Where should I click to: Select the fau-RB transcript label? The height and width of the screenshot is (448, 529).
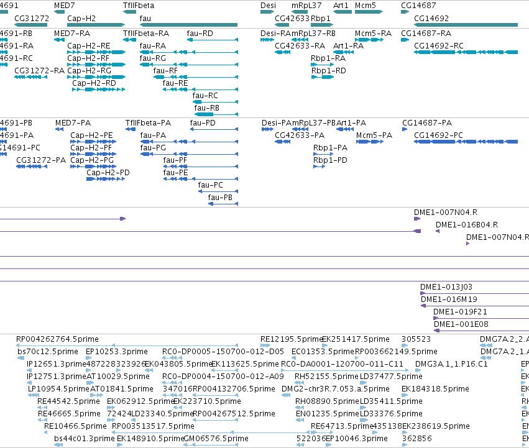point(206,108)
